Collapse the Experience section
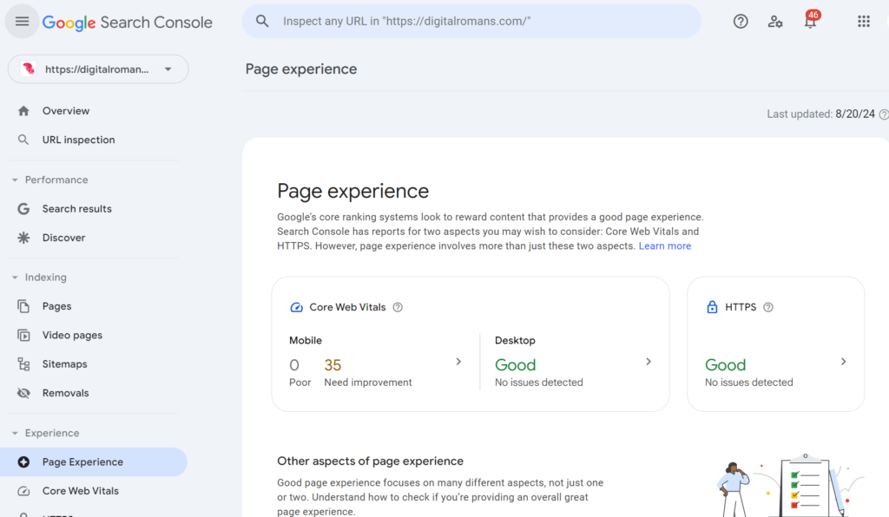The image size is (889, 517). 15,434
